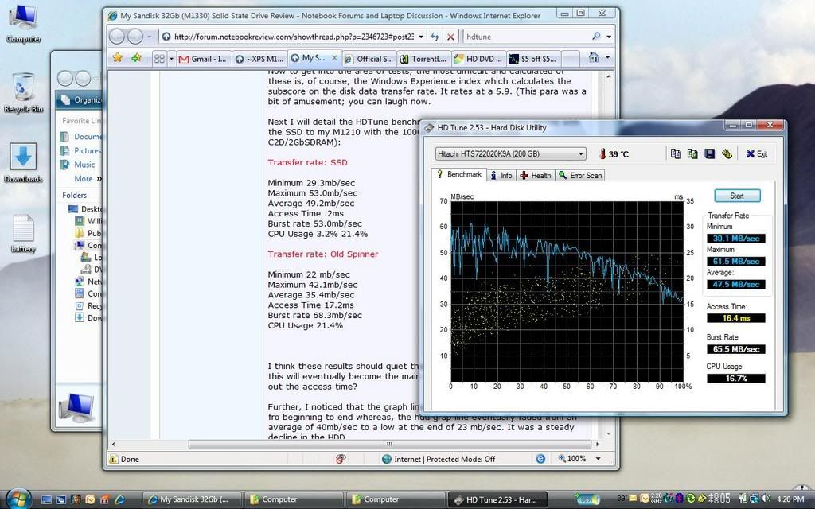The width and height of the screenshot is (815, 509).
Task: Start the HD Tune benchmark
Action: point(737,196)
